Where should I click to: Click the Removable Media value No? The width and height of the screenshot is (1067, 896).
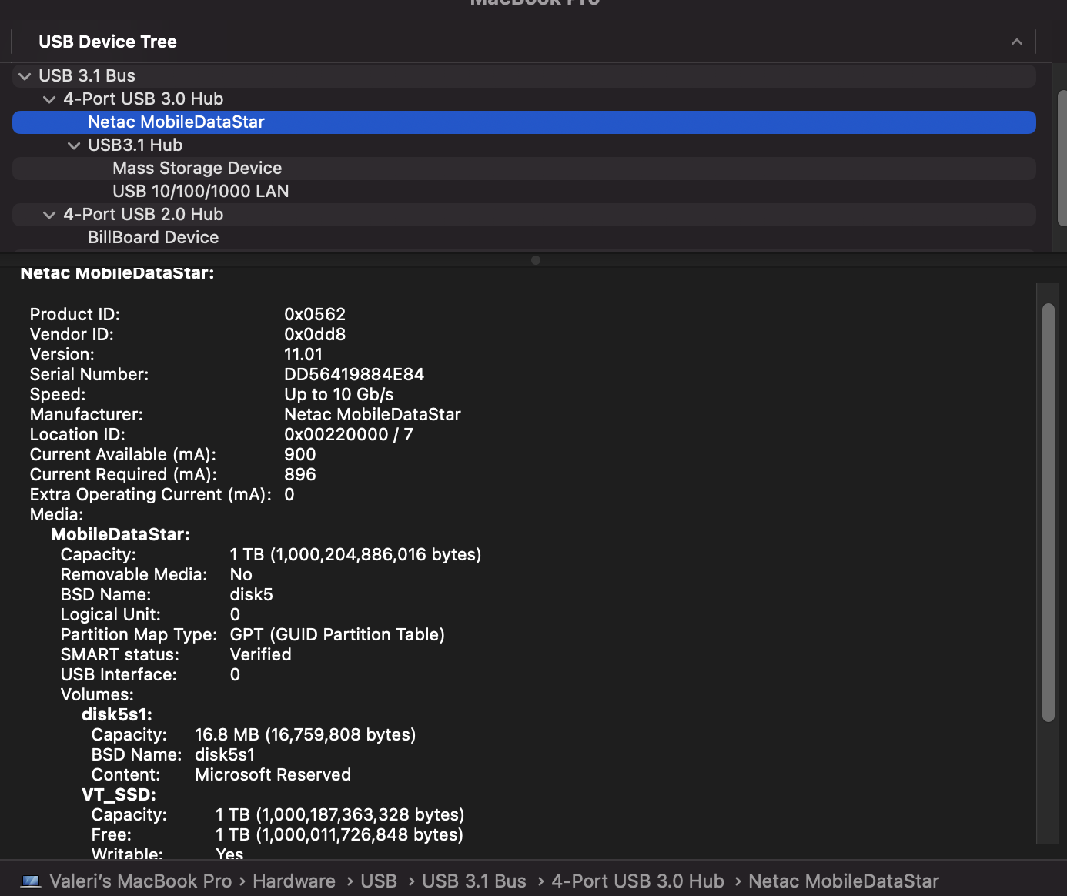point(241,575)
